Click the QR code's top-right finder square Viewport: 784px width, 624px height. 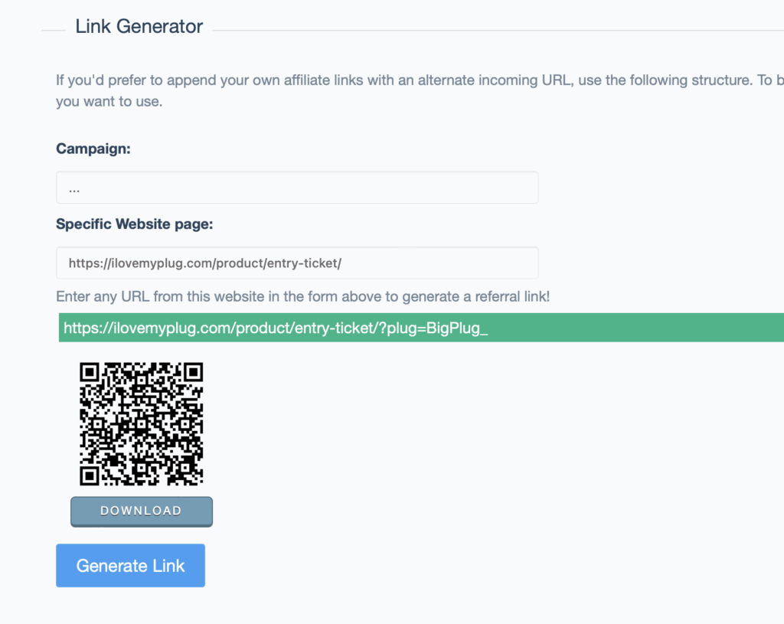tap(194, 373)
